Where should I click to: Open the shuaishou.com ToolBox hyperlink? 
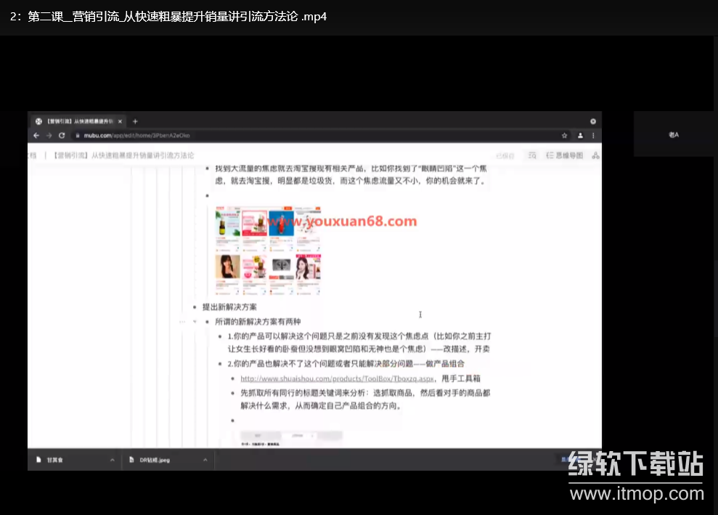(337, 378)
